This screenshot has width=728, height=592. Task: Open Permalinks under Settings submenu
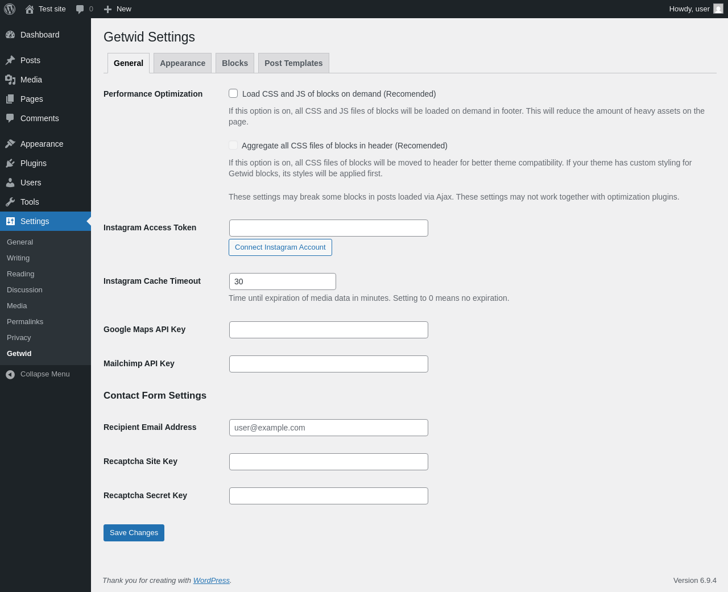25,322
